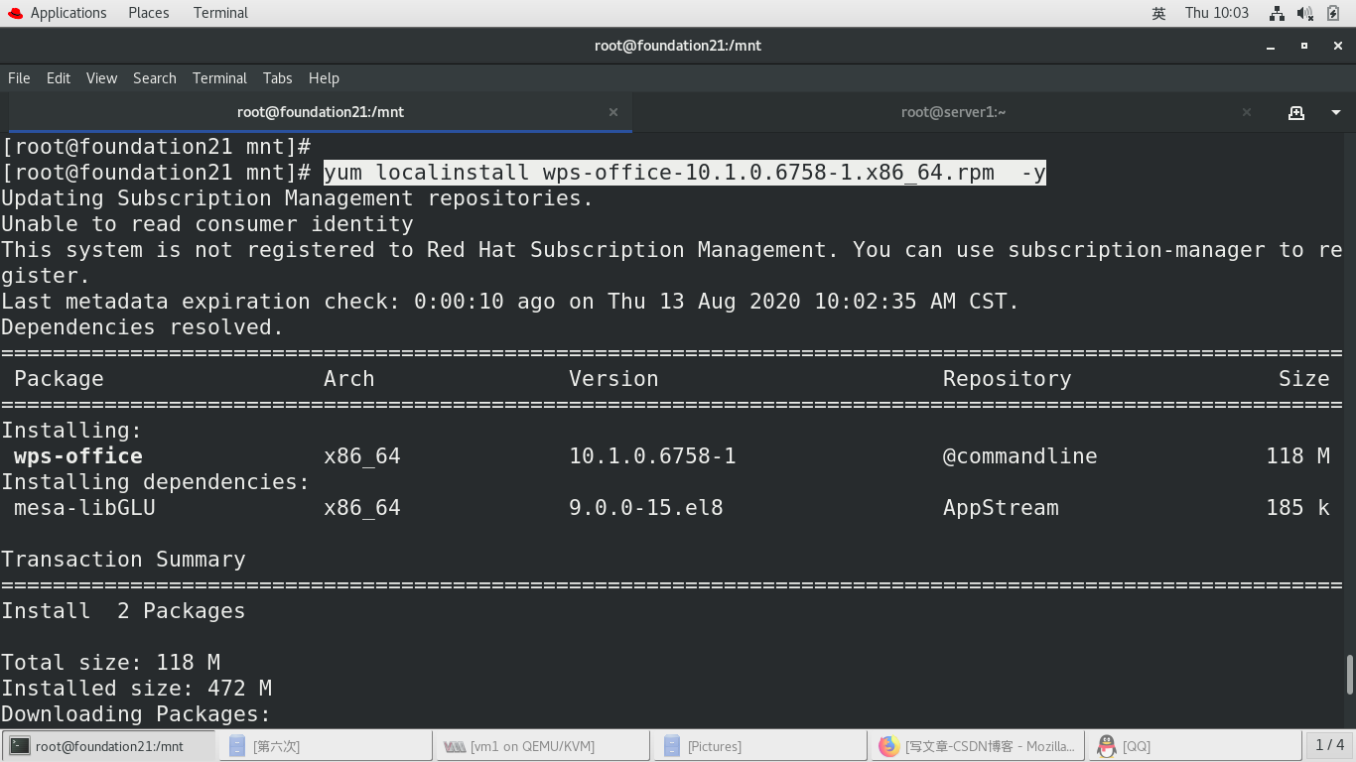Open the terminal tab list dropdown

(1334, 112)
